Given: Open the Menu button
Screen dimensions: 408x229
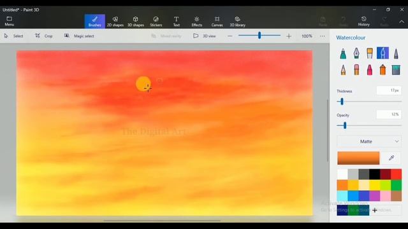Looking at the screenshot, I should tap(10, 21).
